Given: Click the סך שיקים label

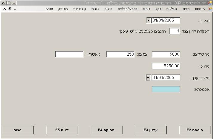Looking at the screenshot, I should tap(201, 54).
